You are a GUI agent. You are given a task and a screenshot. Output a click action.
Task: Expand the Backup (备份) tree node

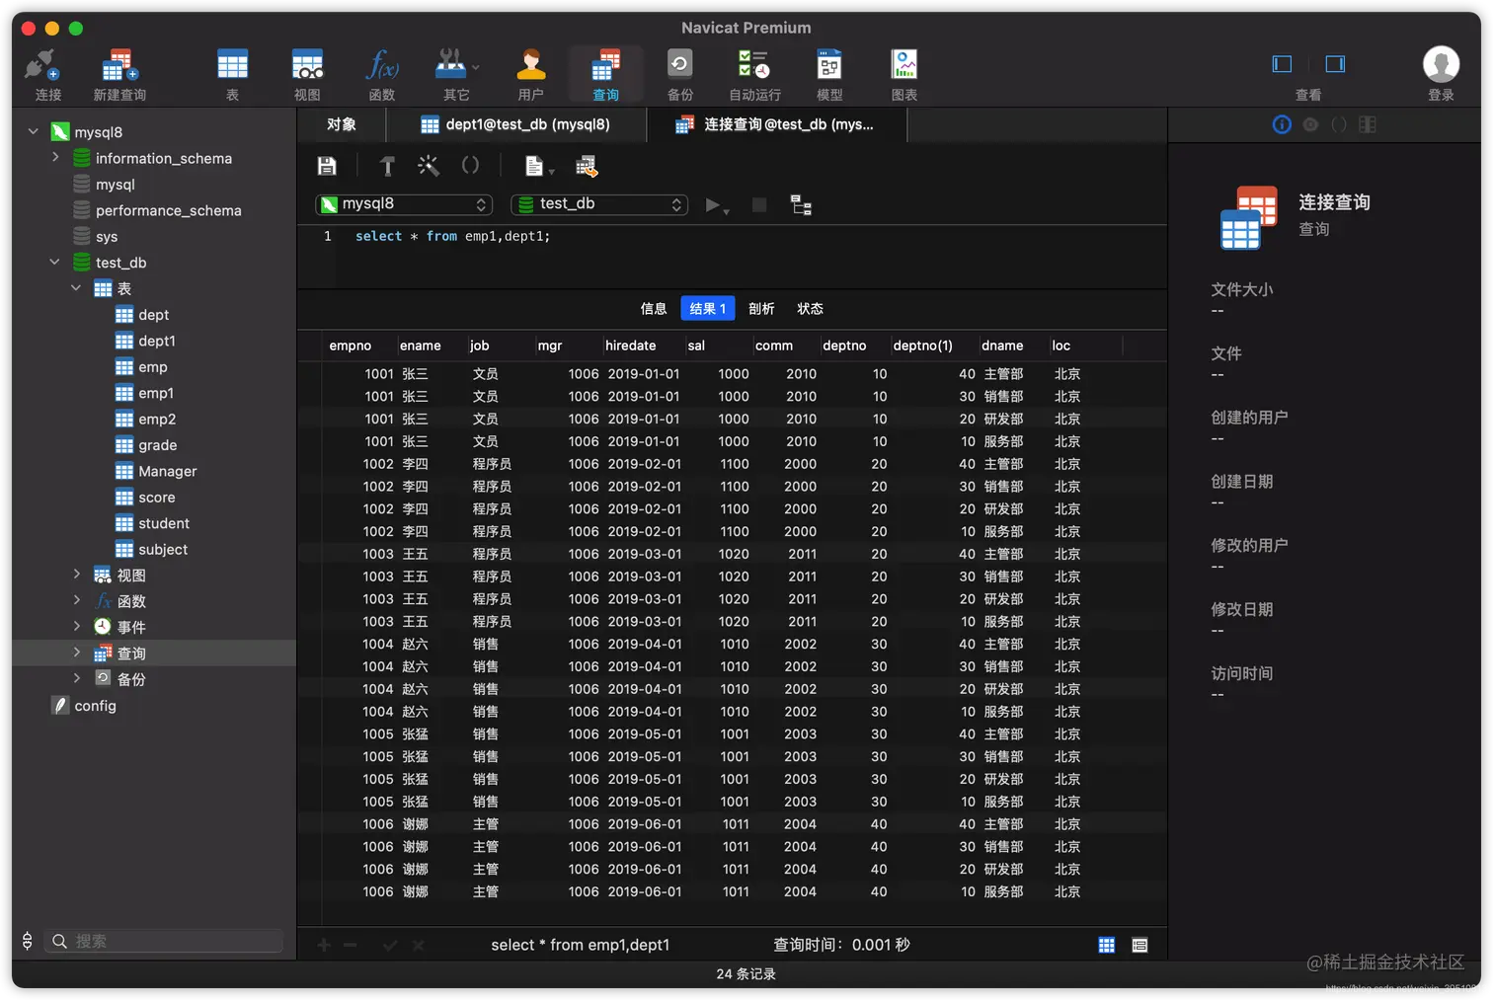77,678
